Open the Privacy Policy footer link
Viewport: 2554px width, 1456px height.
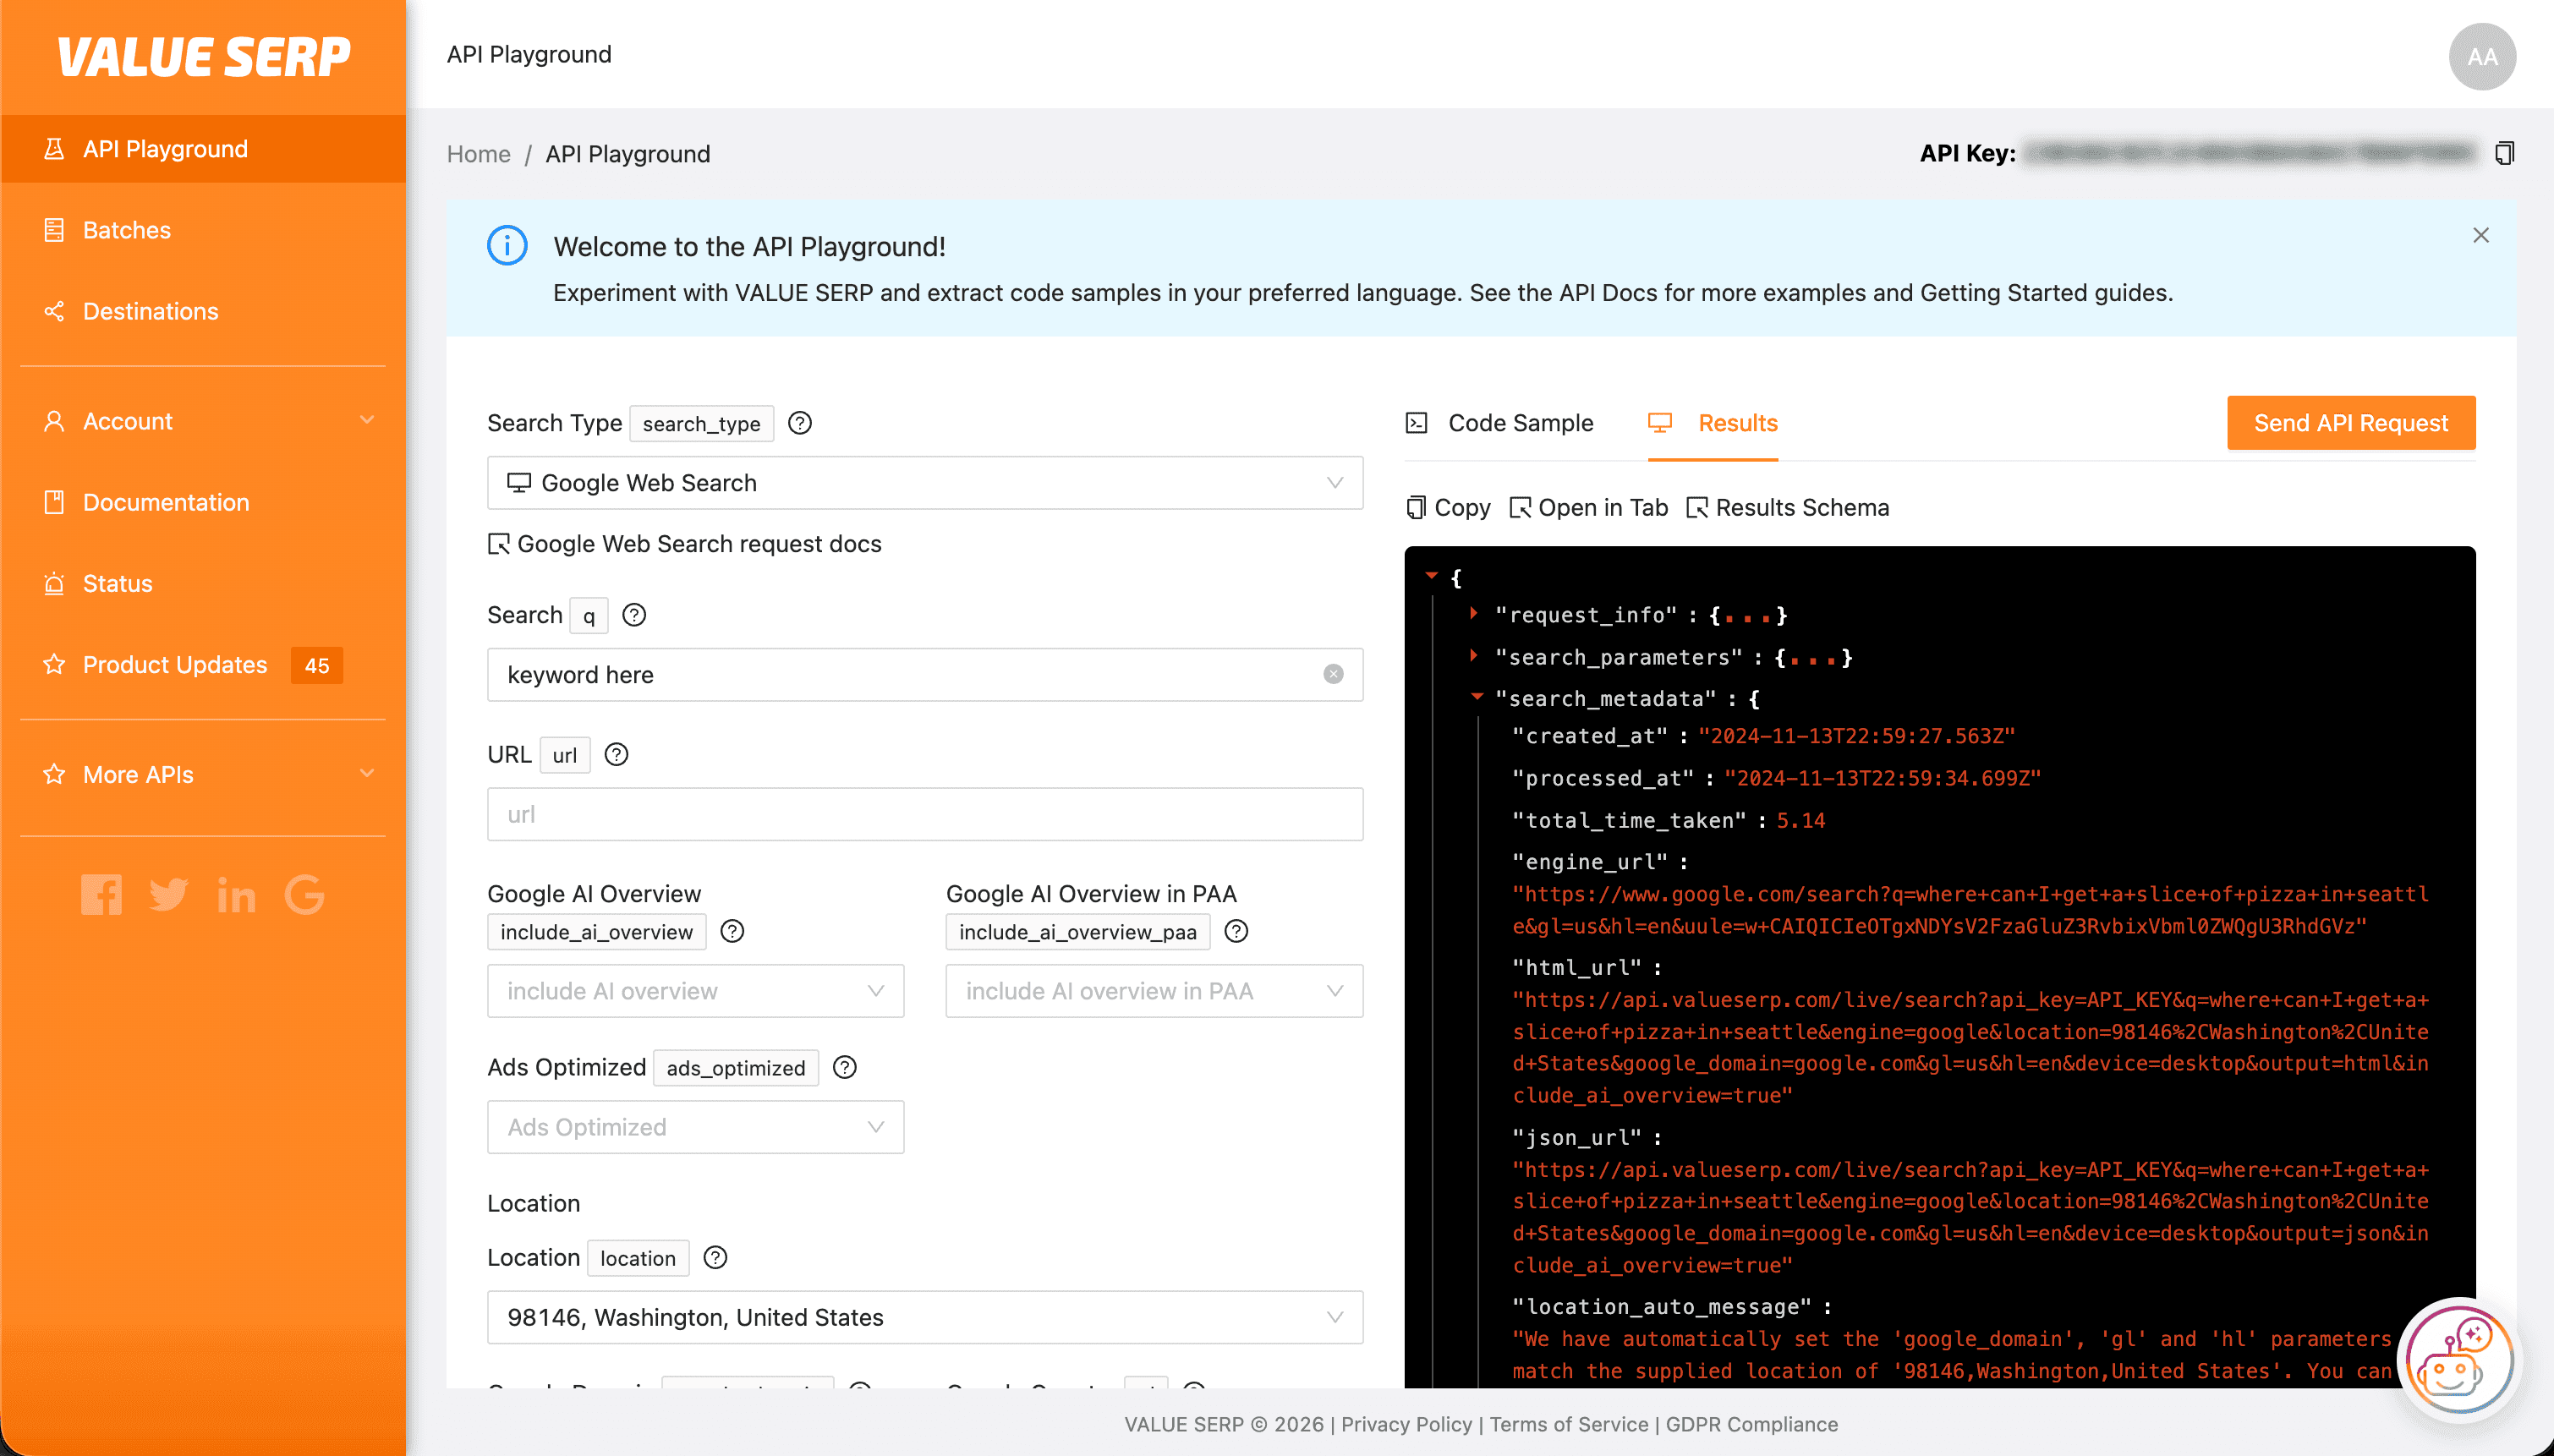[x=1406, y=1424]
